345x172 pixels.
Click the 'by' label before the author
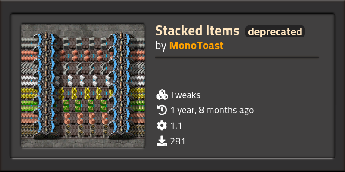point(161,46)
